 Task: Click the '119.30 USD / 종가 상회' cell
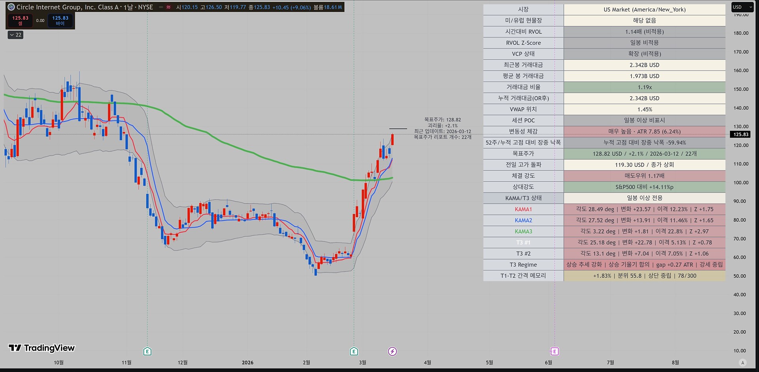coord(644,165)
